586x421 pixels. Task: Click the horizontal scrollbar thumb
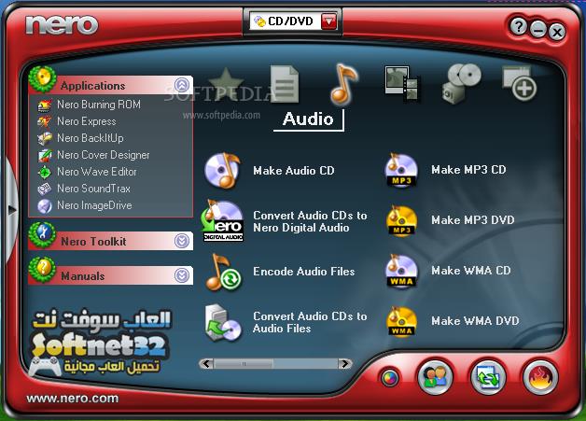pyautogui.click(x=244, y=363)
